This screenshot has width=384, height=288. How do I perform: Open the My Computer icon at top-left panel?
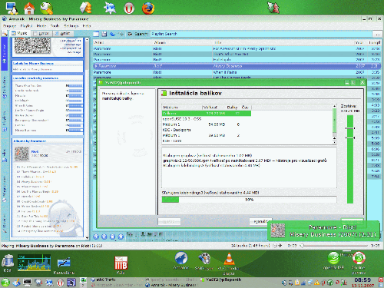12,8
